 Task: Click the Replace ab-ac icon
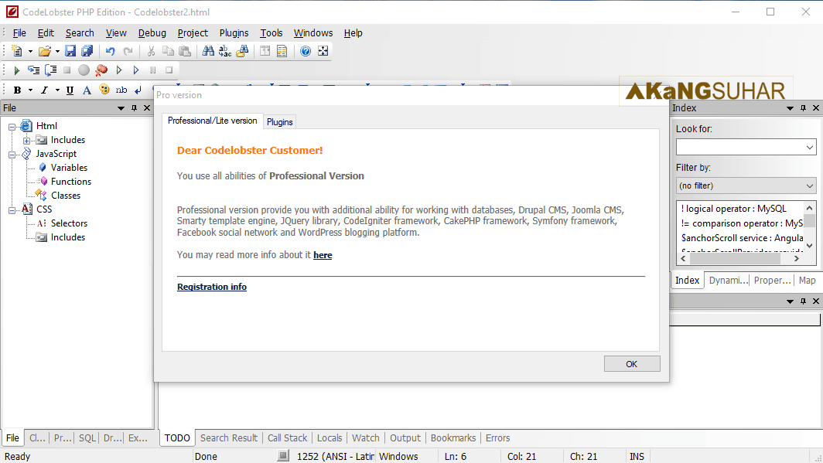225,51
